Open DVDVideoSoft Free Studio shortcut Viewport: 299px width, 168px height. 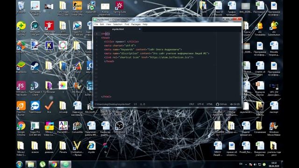(x=21, y=89)
